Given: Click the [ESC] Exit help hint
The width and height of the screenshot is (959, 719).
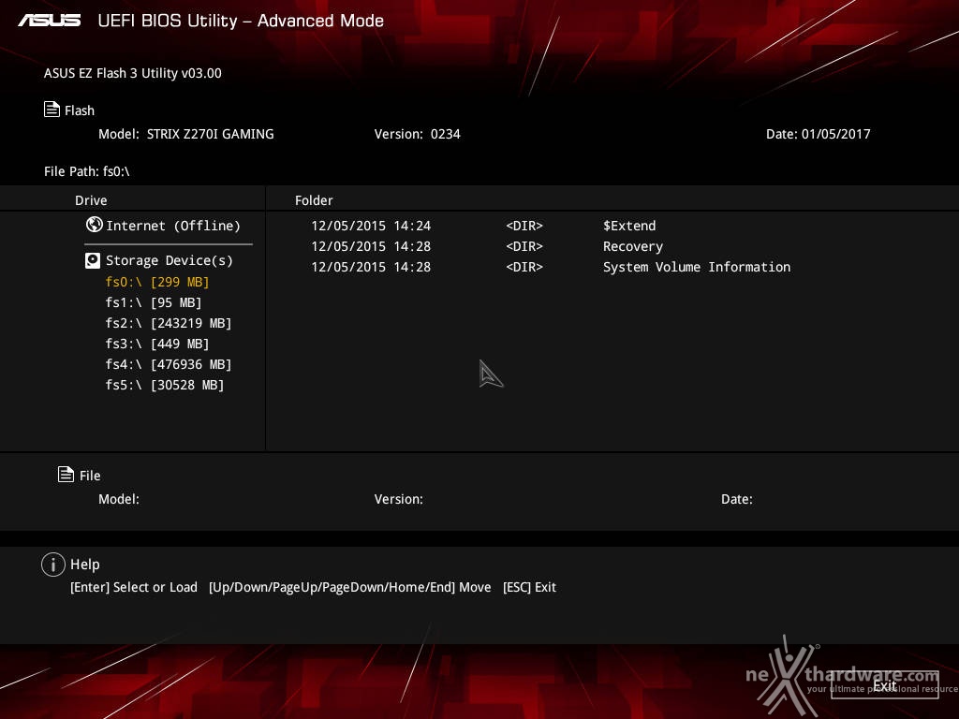Looking at the screenshot, I should point(529,587).
